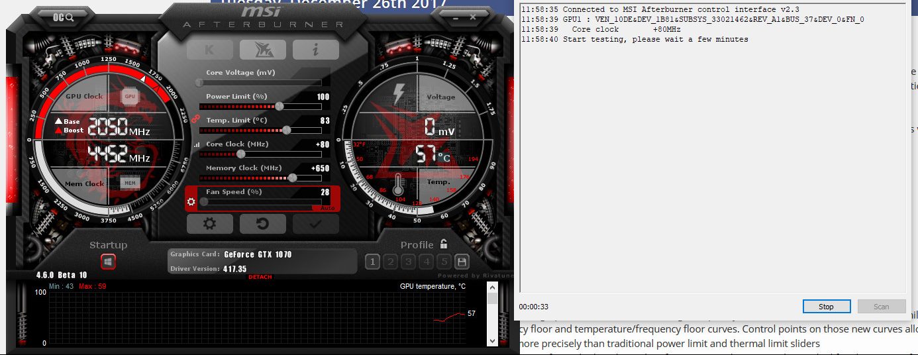Viewport: 918px width, 355px height.
Task: Toggle the Windows Startup button
Action: tap(108, 262)
